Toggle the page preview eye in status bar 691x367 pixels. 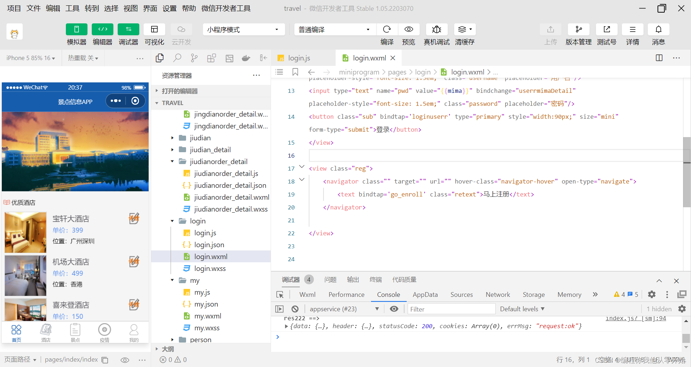[x=125, y=360]
